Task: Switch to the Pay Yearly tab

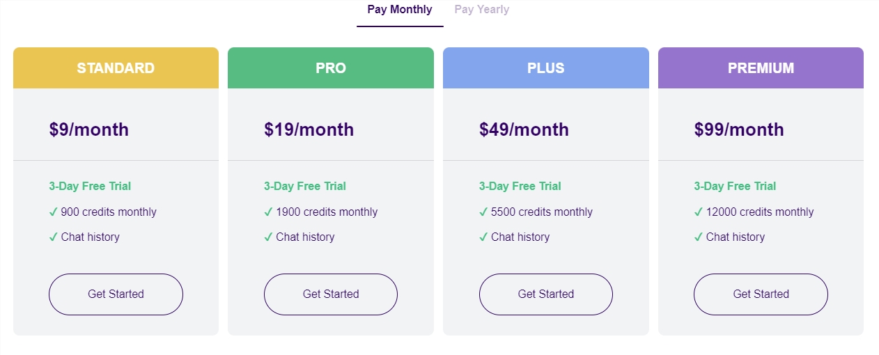Action: point(481,10)
